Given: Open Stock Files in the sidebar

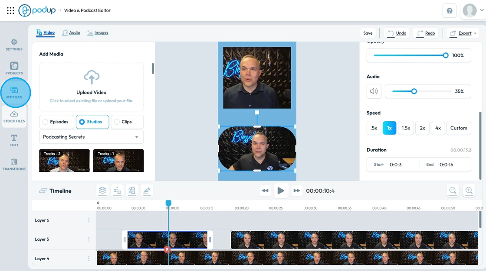Looking at the screenshot, I should pyautogui.click(x=14, y=117).
